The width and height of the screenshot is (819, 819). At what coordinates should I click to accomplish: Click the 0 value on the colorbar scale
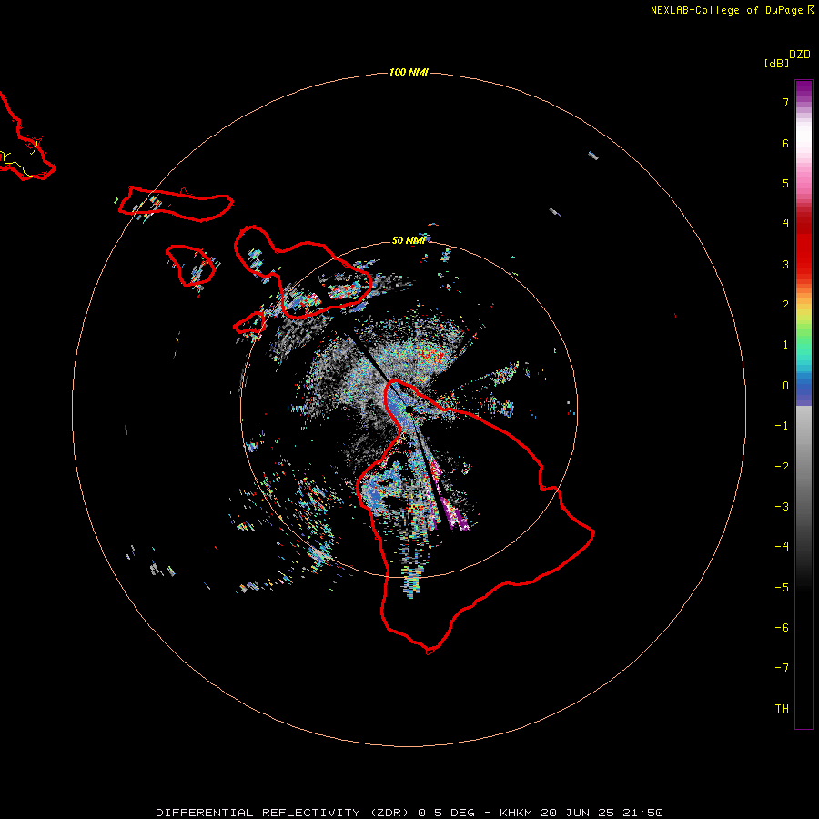click(785, 386)
